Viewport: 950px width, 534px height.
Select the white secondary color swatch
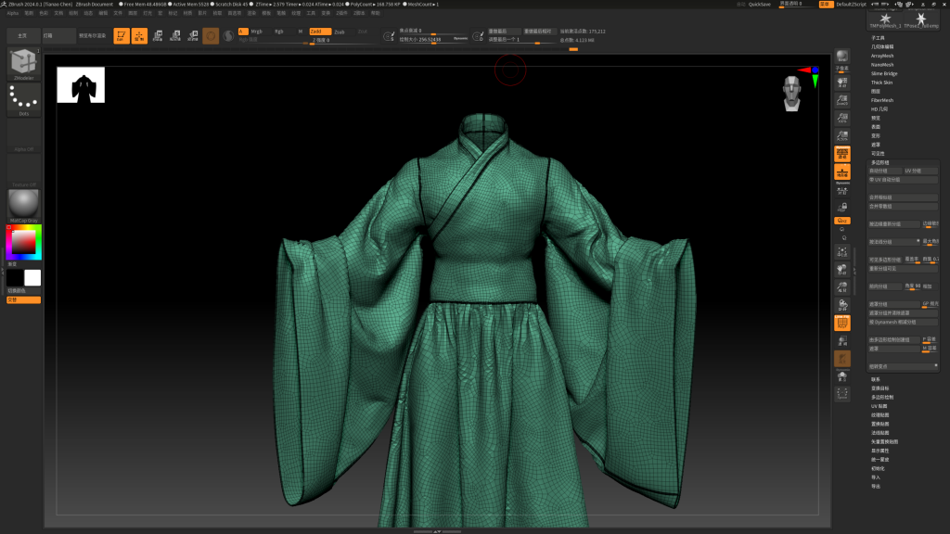(32, 278)
